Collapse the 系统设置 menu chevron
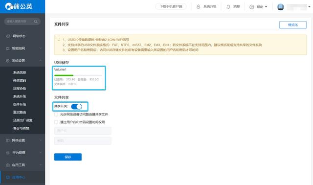The height and width of the screenshot is (185, 313). click(40, 61)
